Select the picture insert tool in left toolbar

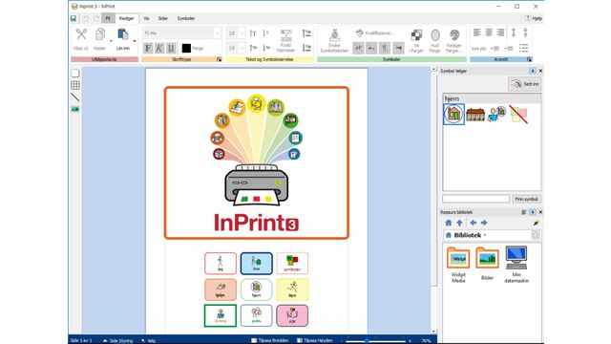75,109
